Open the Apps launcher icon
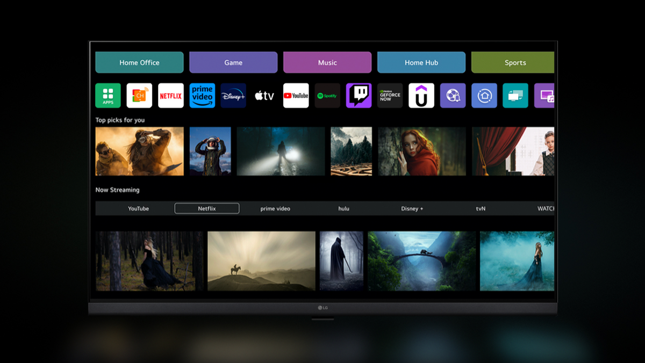Screen dimensions: 645x363 [108, 96]
